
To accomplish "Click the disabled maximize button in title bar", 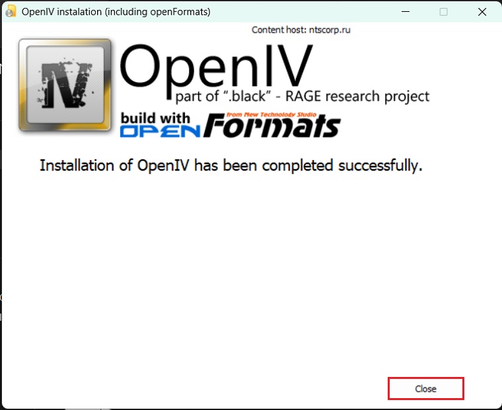I will pyautogui.click(x=443, y=12).
